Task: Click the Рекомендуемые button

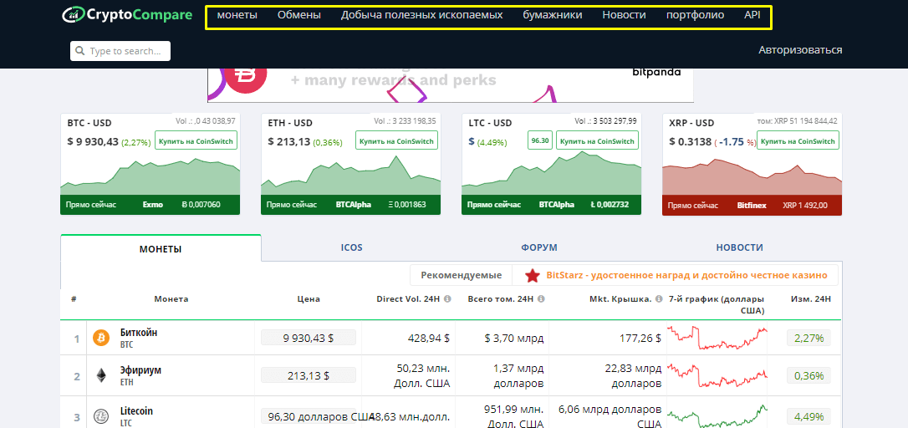Action: (x=461, y=275)
